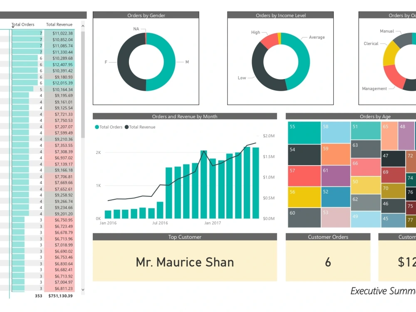Screen dimensions: 416x312
Task: Click the Customer Orders card showing 6
Action: 328,262
